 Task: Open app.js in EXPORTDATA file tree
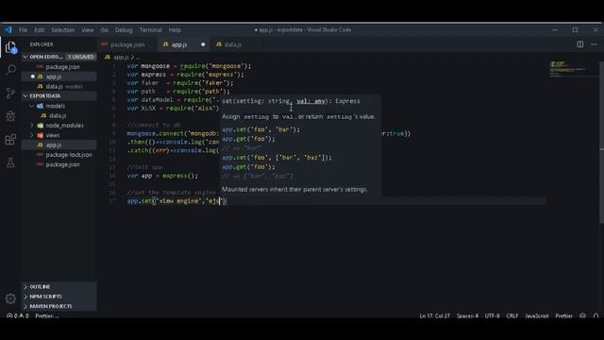(x=59, y=144)
